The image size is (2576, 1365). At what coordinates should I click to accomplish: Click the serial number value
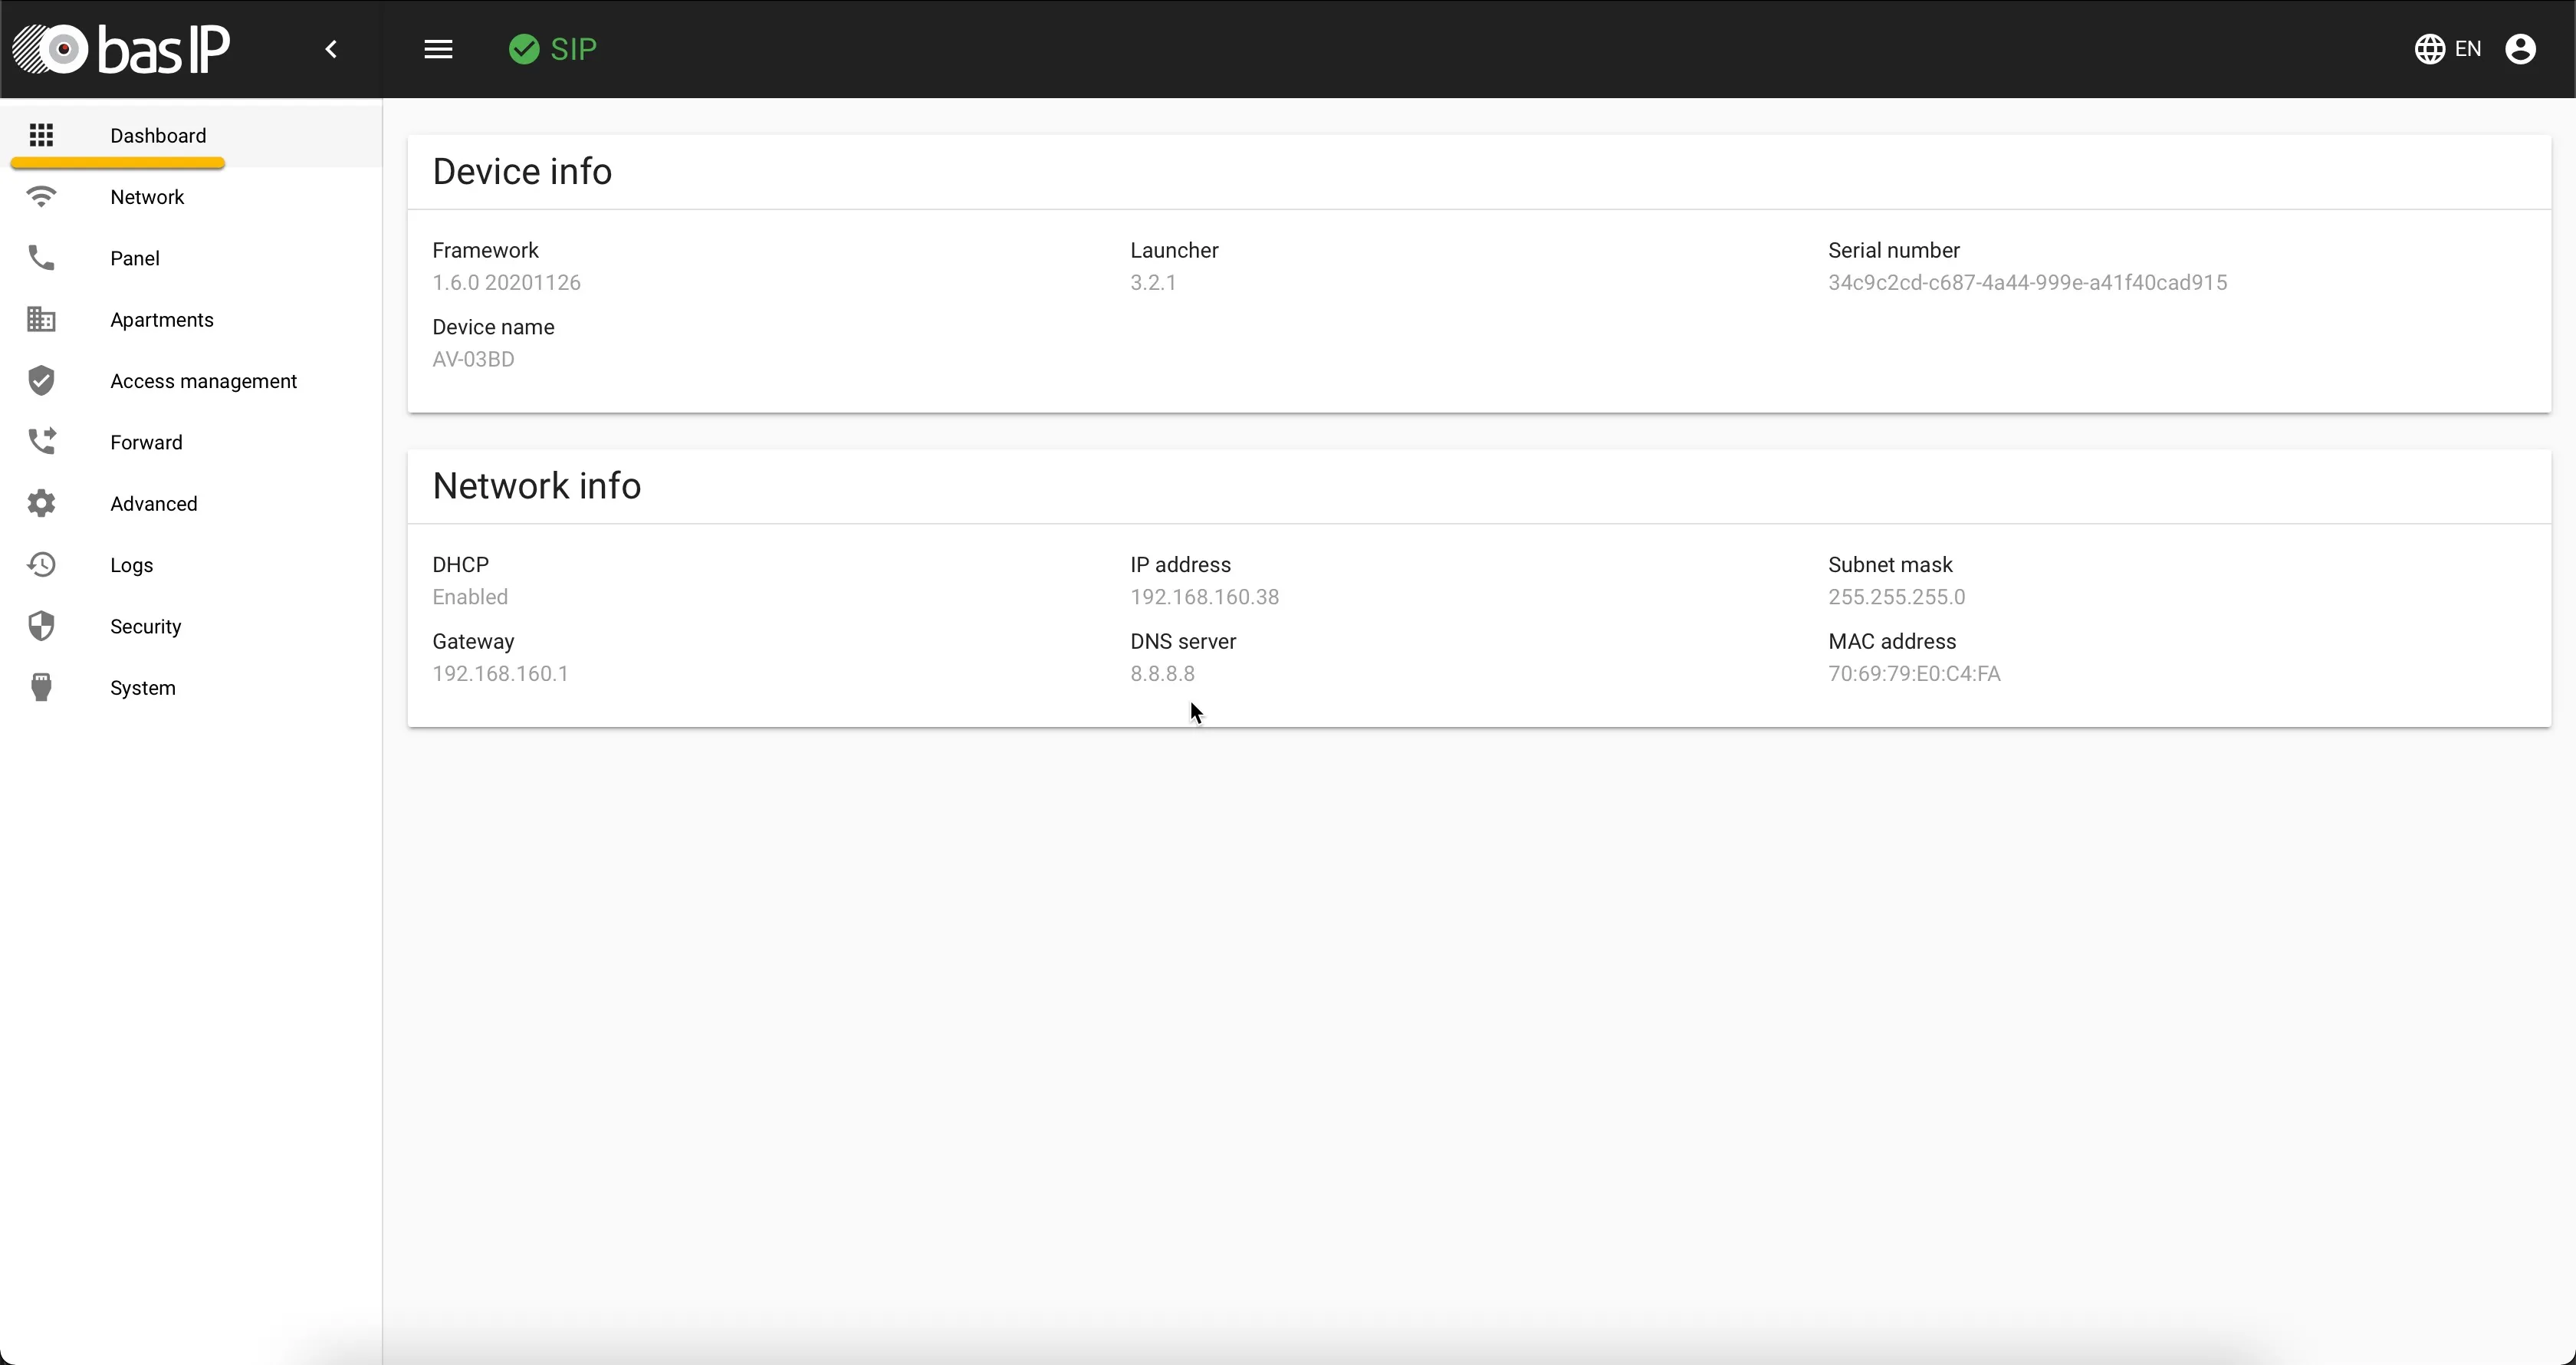[x=2027, y=283]
